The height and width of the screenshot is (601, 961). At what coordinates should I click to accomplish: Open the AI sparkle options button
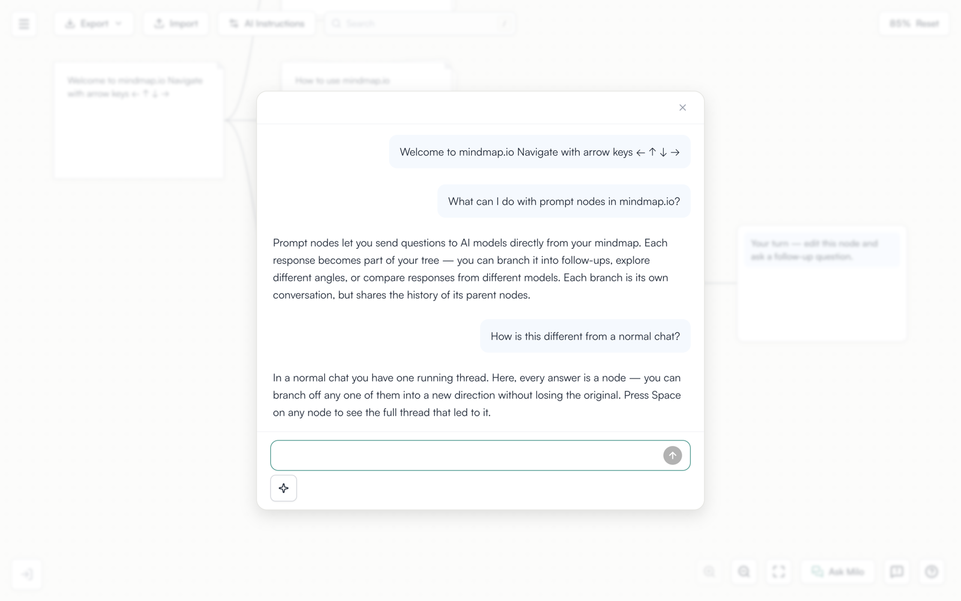pyautogui.click(x=283, y=488)
